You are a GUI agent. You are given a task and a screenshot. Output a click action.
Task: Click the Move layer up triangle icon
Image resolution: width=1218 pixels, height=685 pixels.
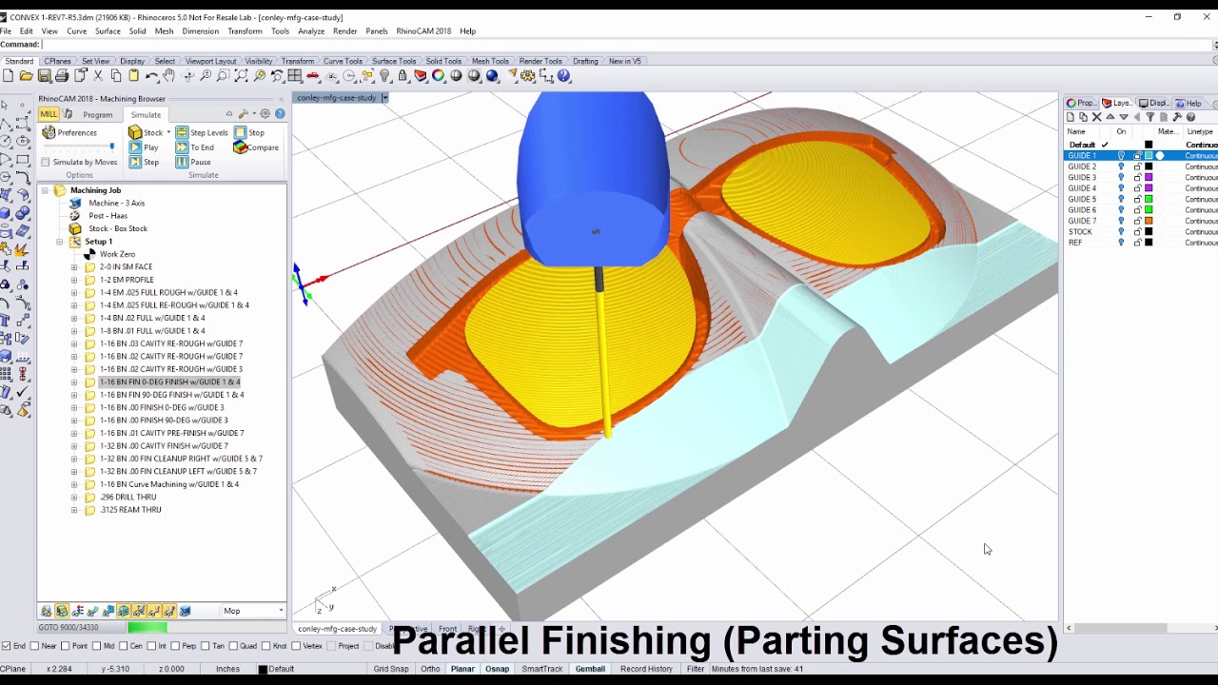click(1110, 117)
